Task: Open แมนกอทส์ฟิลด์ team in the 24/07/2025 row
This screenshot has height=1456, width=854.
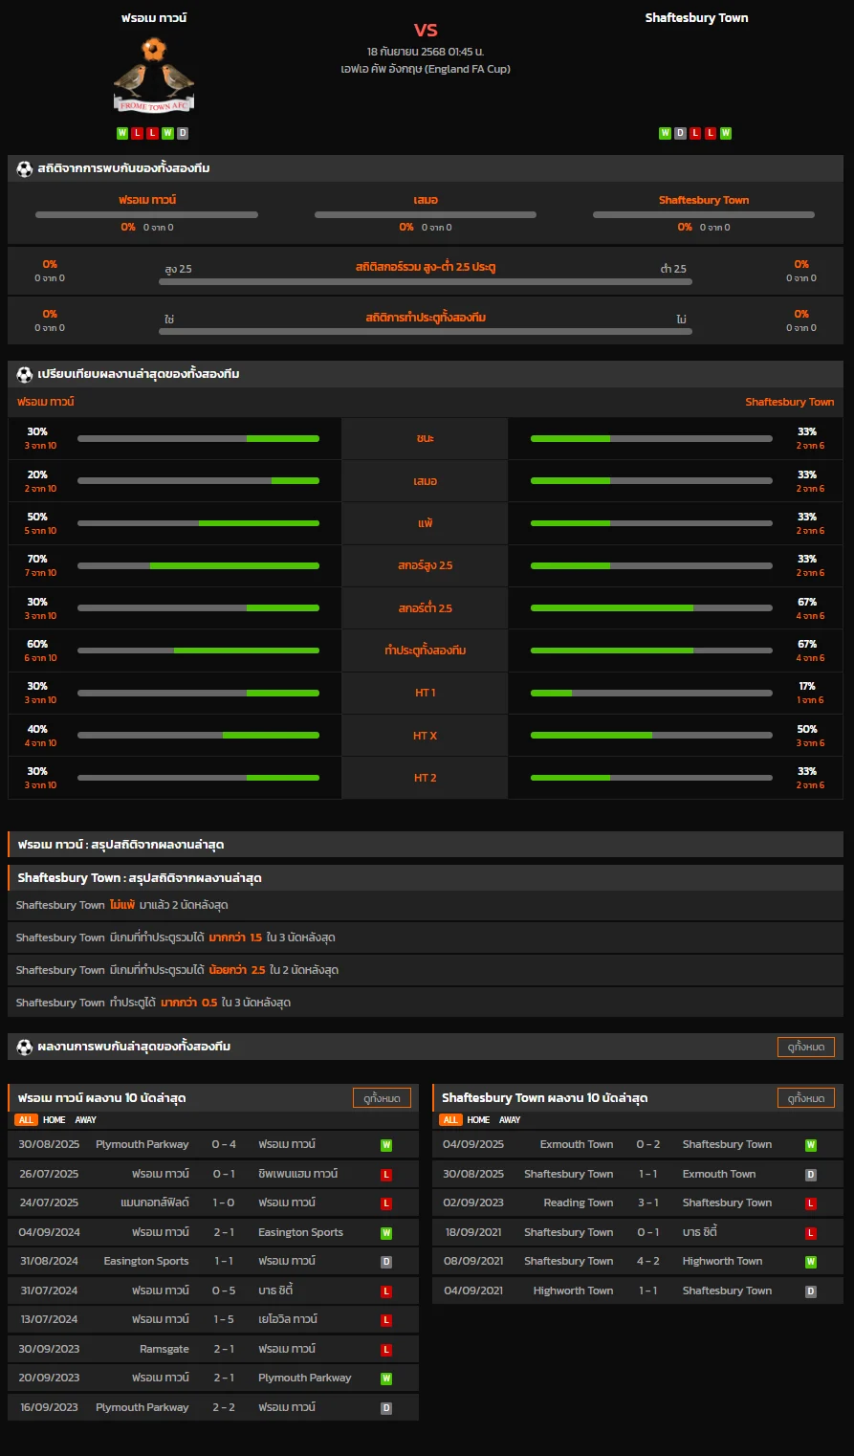Action: 154,1203
